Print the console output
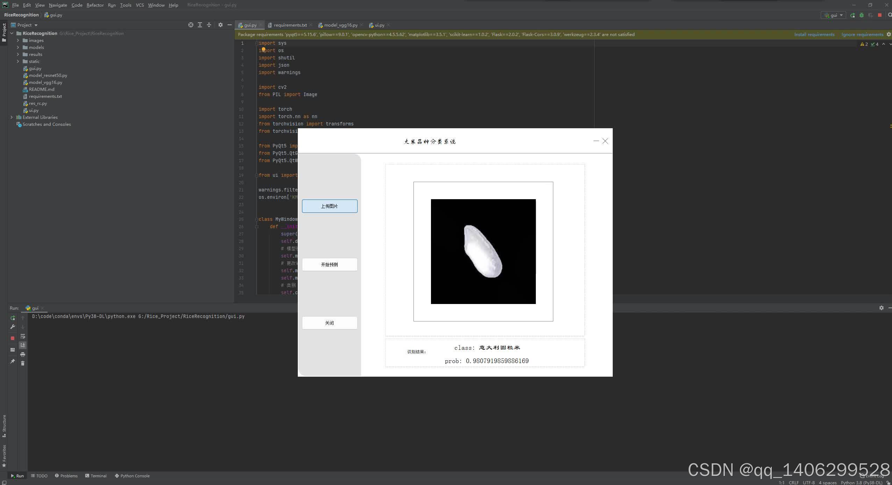Viewport: 892px width, 485px height. pyautogui.click(x=23, y=354)
